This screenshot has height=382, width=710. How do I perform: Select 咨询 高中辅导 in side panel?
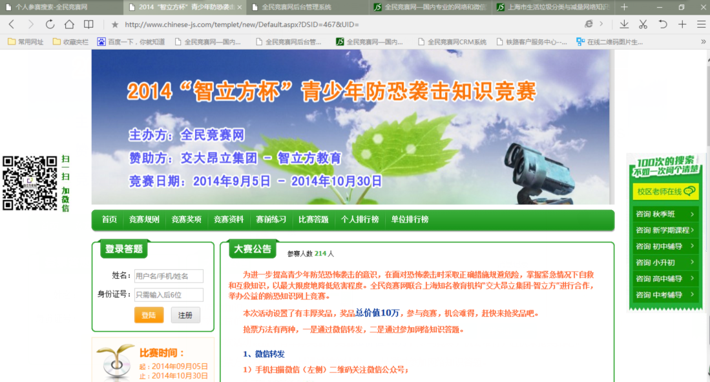(665, 279)
